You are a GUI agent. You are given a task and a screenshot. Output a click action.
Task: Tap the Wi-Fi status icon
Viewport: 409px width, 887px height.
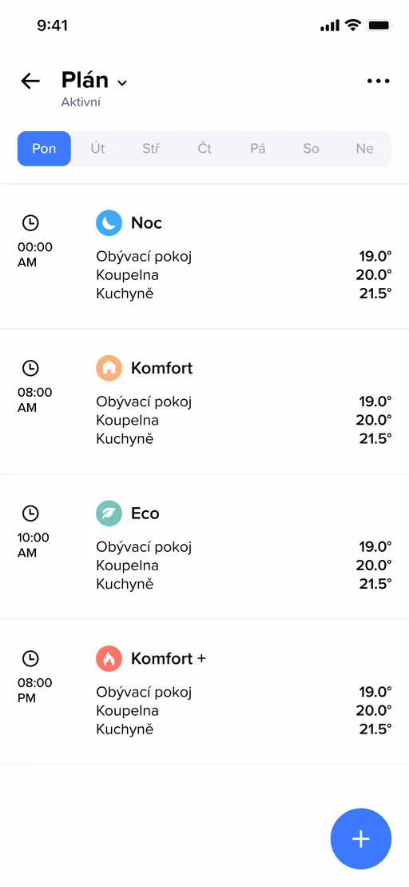pyautogui.click(x=353, y=25)
